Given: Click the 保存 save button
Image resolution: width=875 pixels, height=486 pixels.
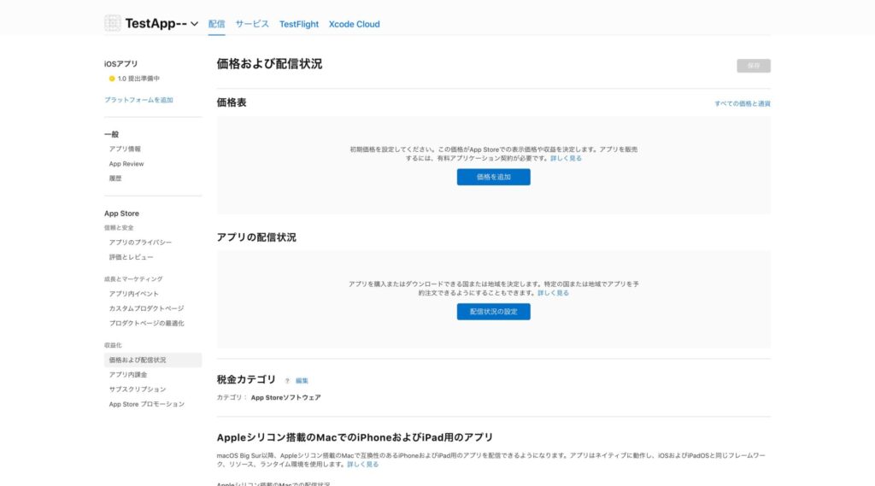Looking at the screenshot, I should click(x=754, y=66).
